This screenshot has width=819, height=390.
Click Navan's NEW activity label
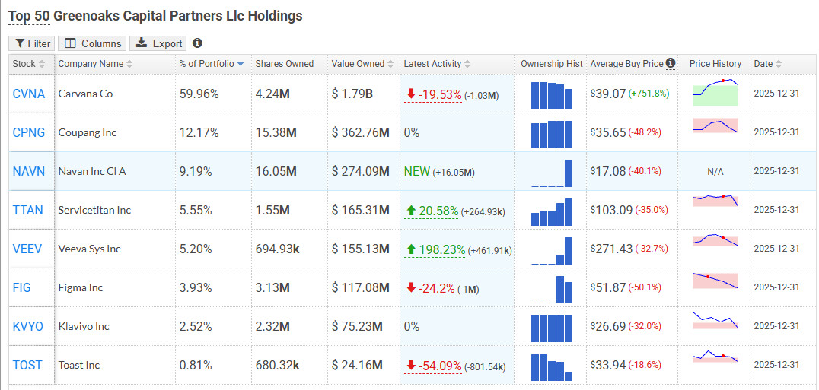pyautogui.click(x=417, y=172)
